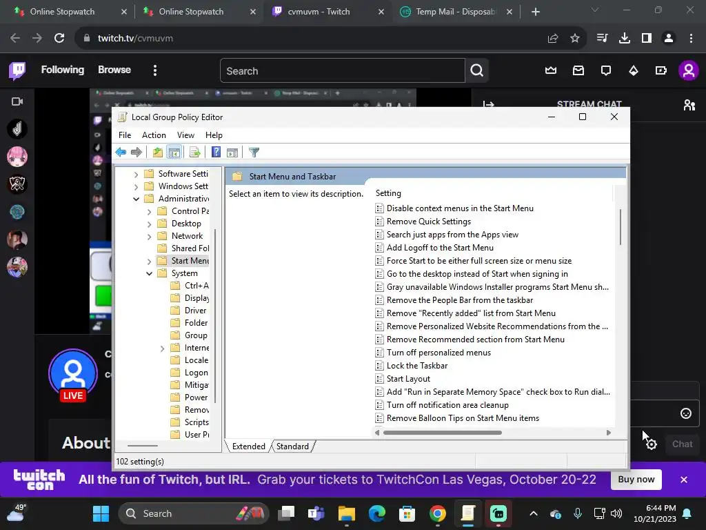Click the pink-haired channel avatar in sidebar
The width and height of the screenshot is (706, 530).
pyautogui.click(x=17, y=157)
